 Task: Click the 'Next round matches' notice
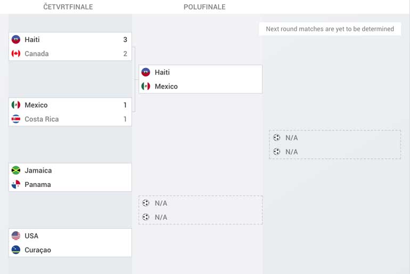point(330,29)
